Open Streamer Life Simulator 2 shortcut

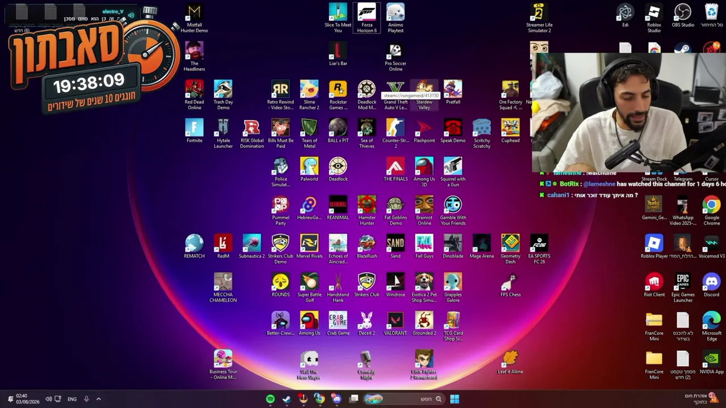[539, 18]
